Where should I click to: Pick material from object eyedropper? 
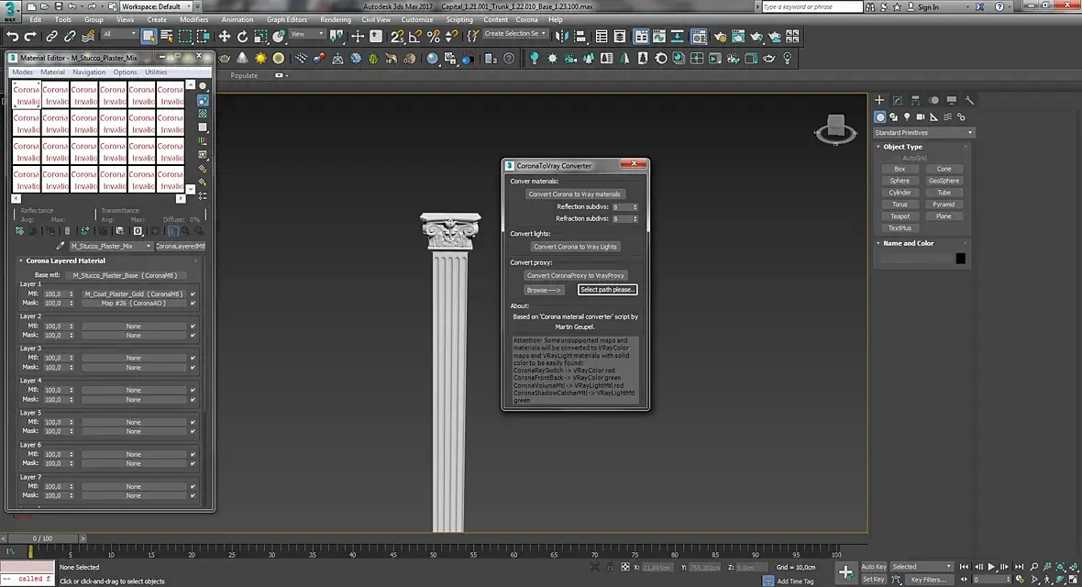[x=61, y=246]
